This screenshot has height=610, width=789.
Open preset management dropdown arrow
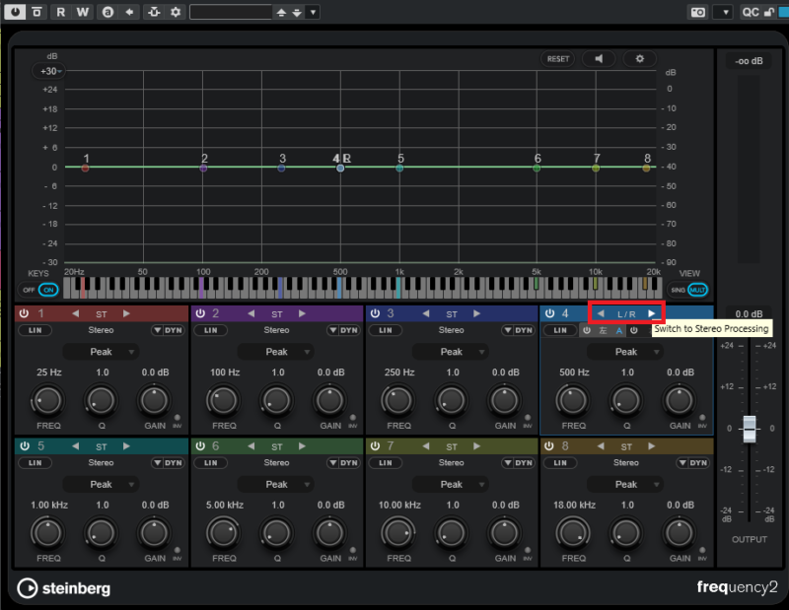tap(313, 12)
